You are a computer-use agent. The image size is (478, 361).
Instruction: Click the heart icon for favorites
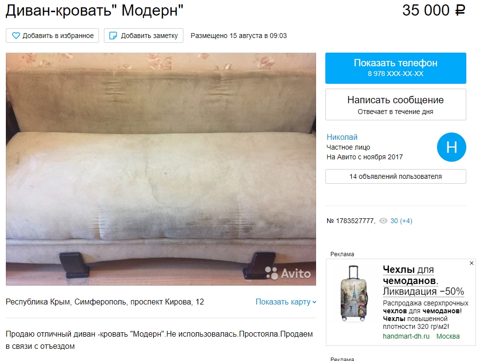[16, 36]
